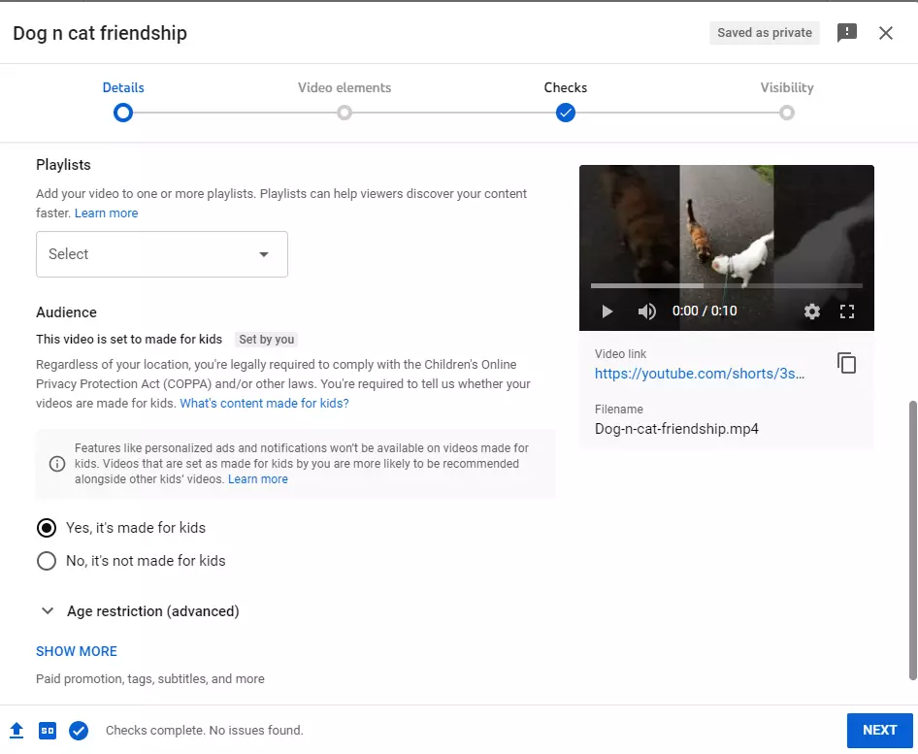The image size is (918, 754).
Task: Open video player settings gear
Action: [x=812, y=311]
